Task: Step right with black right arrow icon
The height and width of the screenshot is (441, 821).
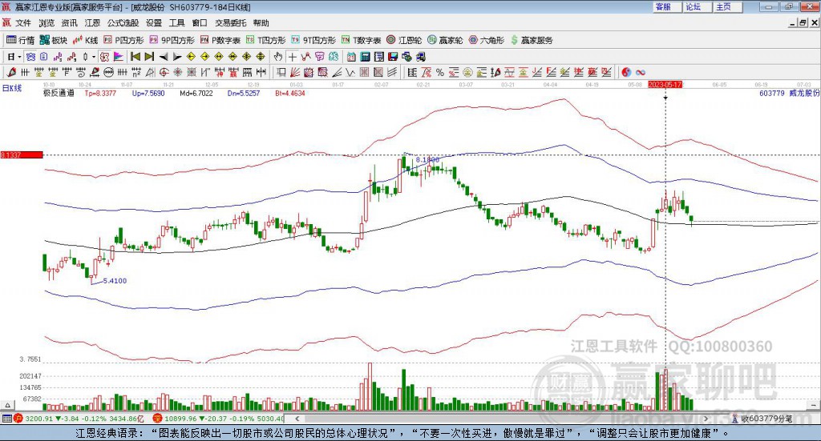Action: click(x=177, y=57)
